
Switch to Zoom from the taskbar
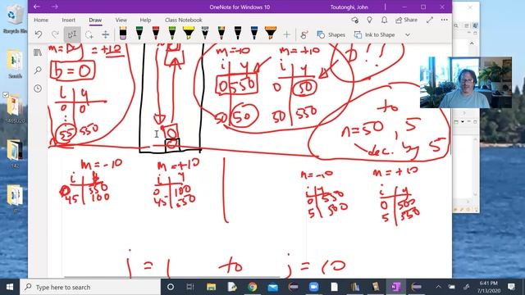pos(313,287)
